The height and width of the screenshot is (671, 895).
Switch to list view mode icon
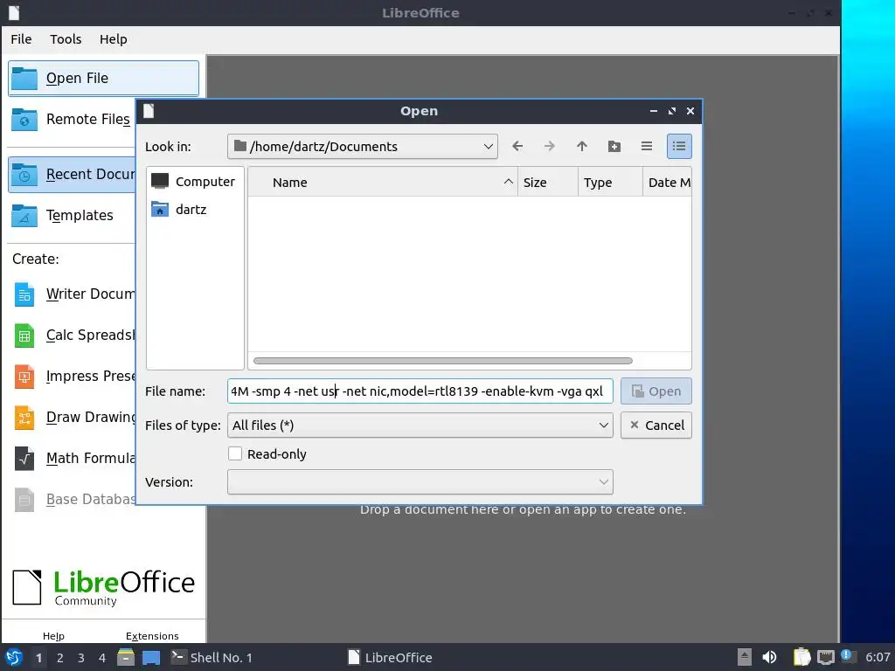click(646, 147)
